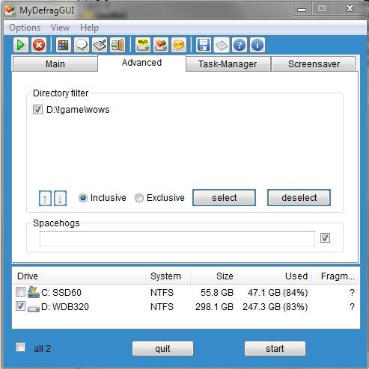This screenshot has width=369, height=369.
Task: Click the white speech bubble icon
Action: [82, 45]
